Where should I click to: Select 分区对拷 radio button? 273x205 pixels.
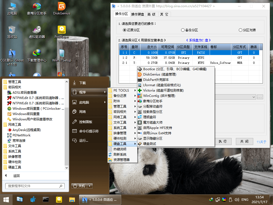pyautogui.click(x=247, y=30)
